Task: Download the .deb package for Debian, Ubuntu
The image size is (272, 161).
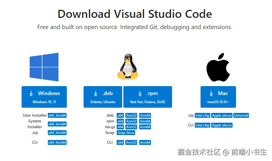Action: click(103, 97)
